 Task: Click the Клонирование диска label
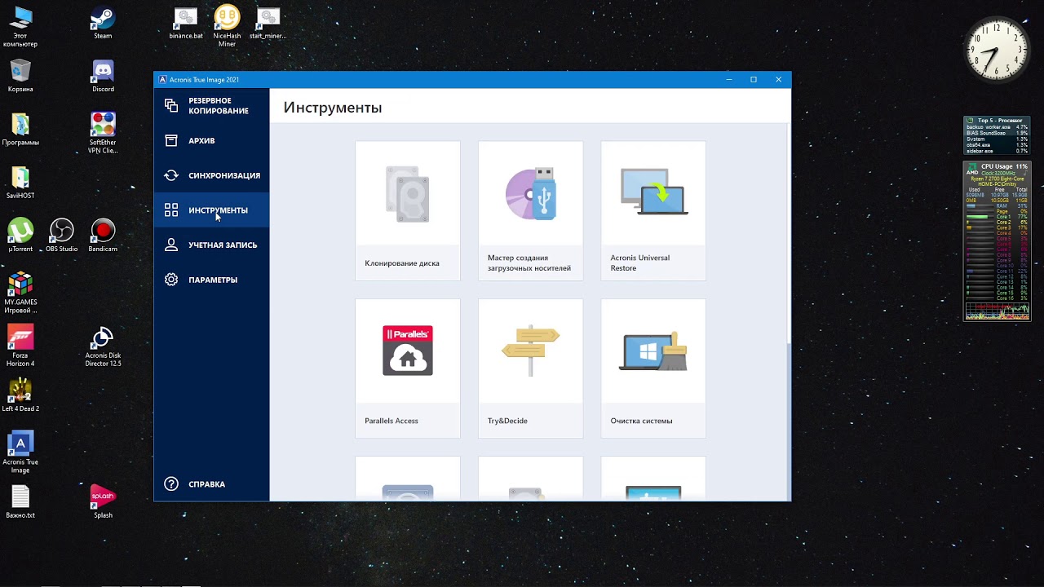(402, 263)
